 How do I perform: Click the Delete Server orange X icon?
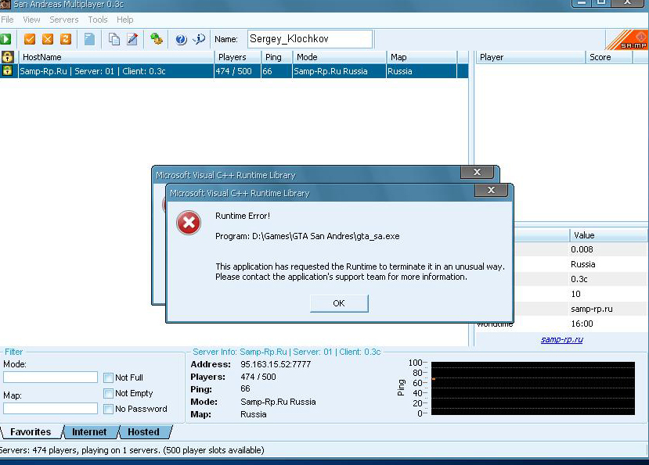[48, 39]
